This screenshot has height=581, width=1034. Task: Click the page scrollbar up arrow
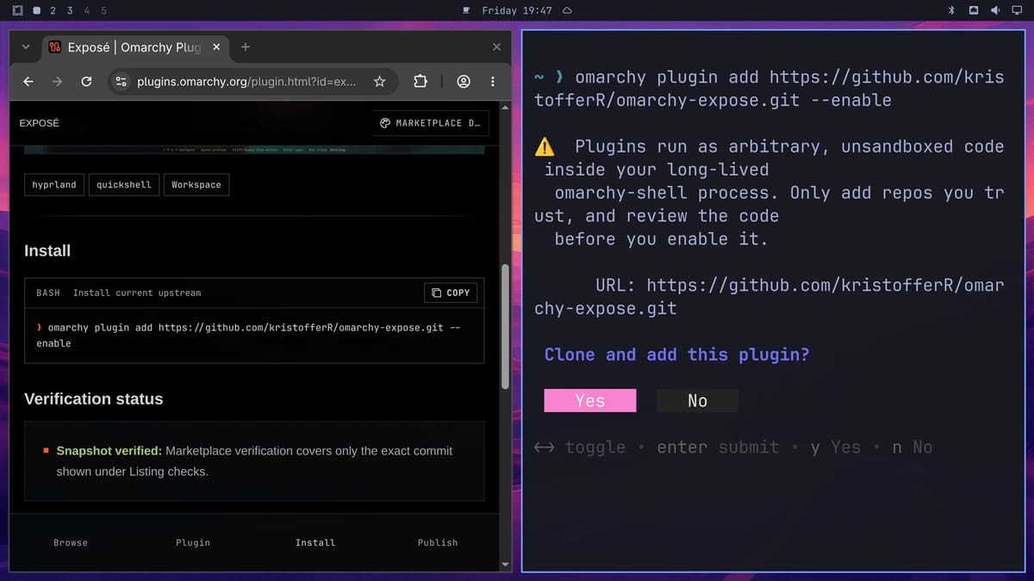(506, 108)
